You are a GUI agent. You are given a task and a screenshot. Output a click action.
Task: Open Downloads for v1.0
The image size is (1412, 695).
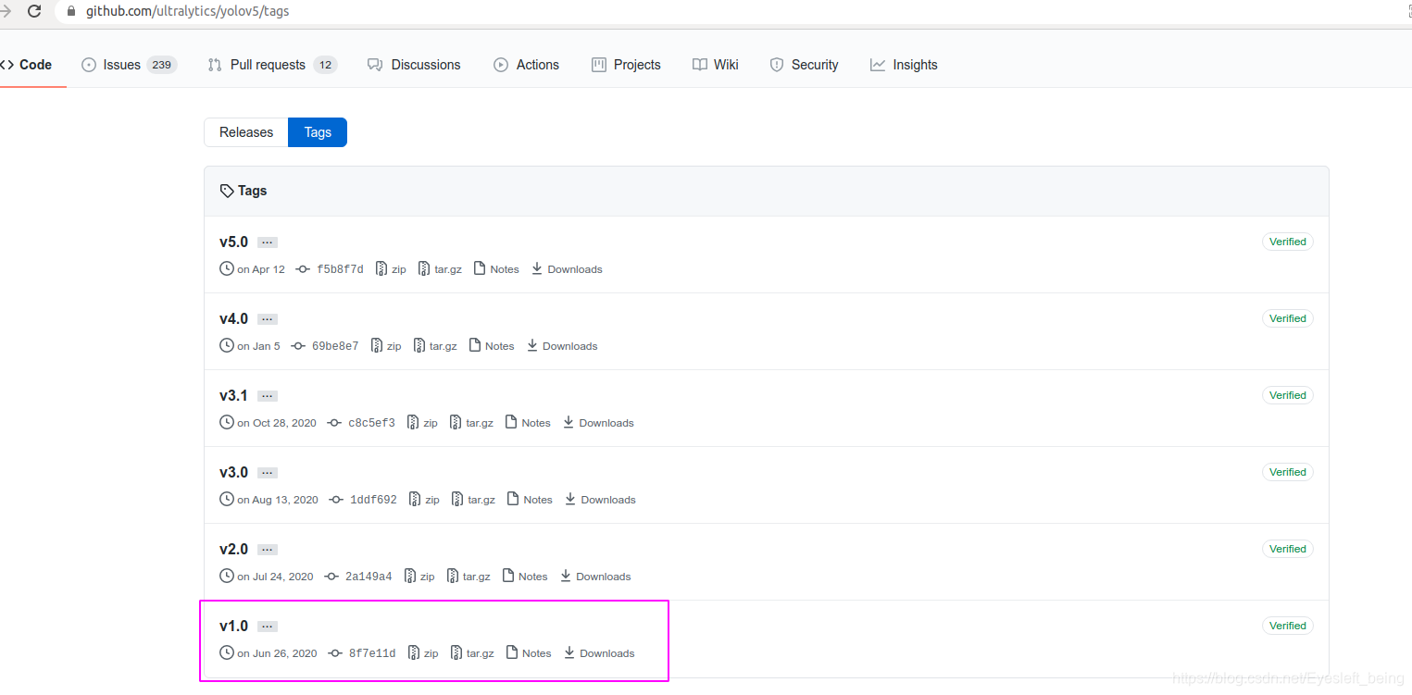tap(599, 653)
